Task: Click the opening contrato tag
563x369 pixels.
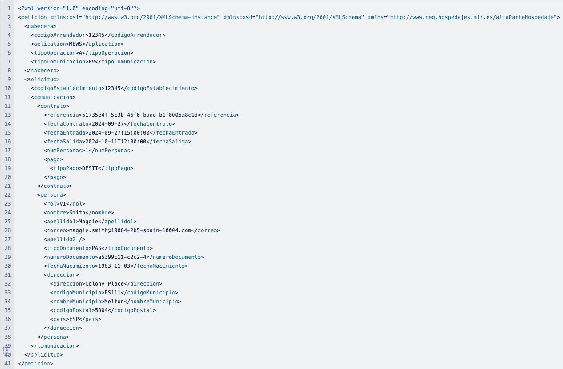Action: coord(53,106)
